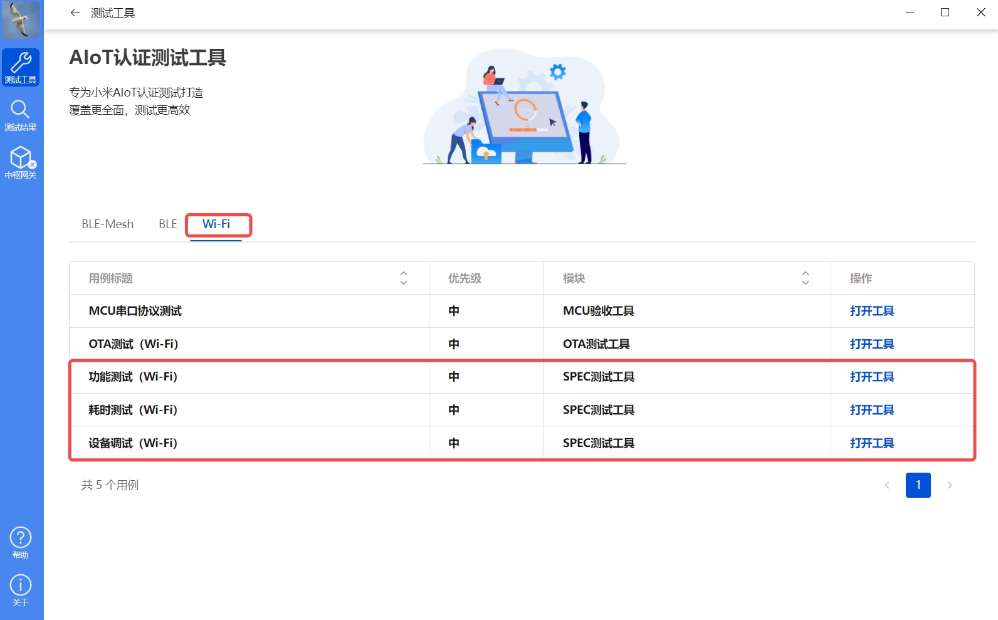Screen dimensions: 998x620
Task: Sort by 模块 column arrows
Action: tap(806, 278)
